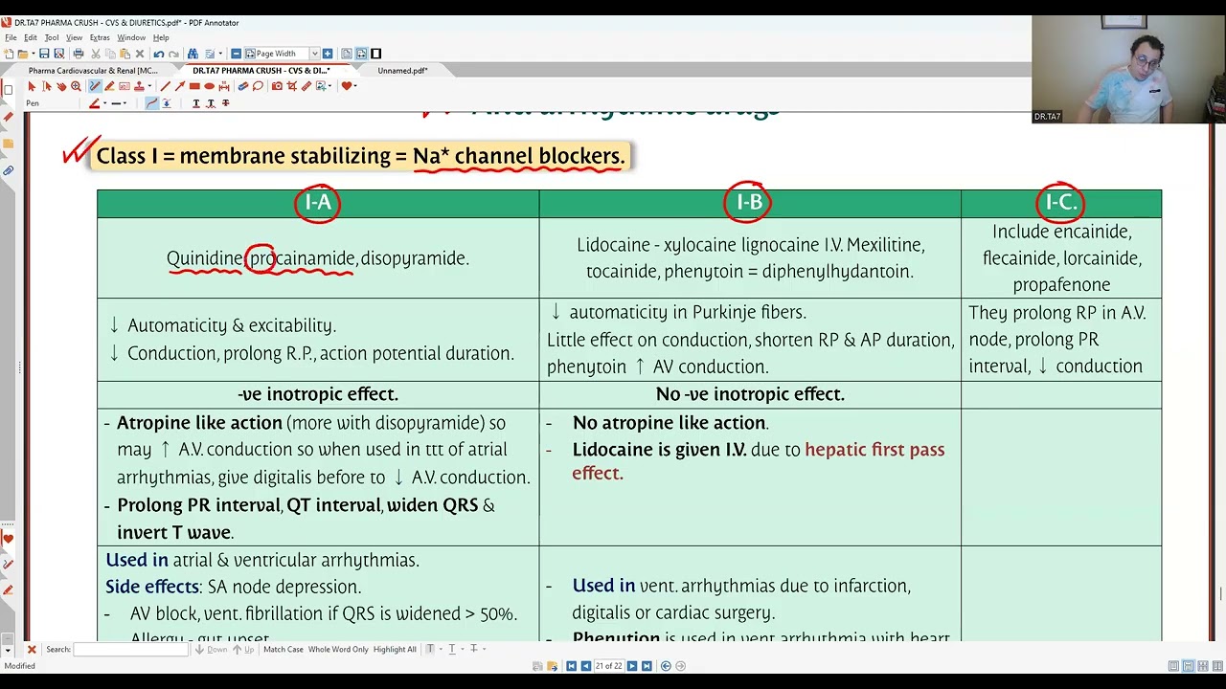
Task: Zoom out with the minus button
Action: click(x=237, y=54)
